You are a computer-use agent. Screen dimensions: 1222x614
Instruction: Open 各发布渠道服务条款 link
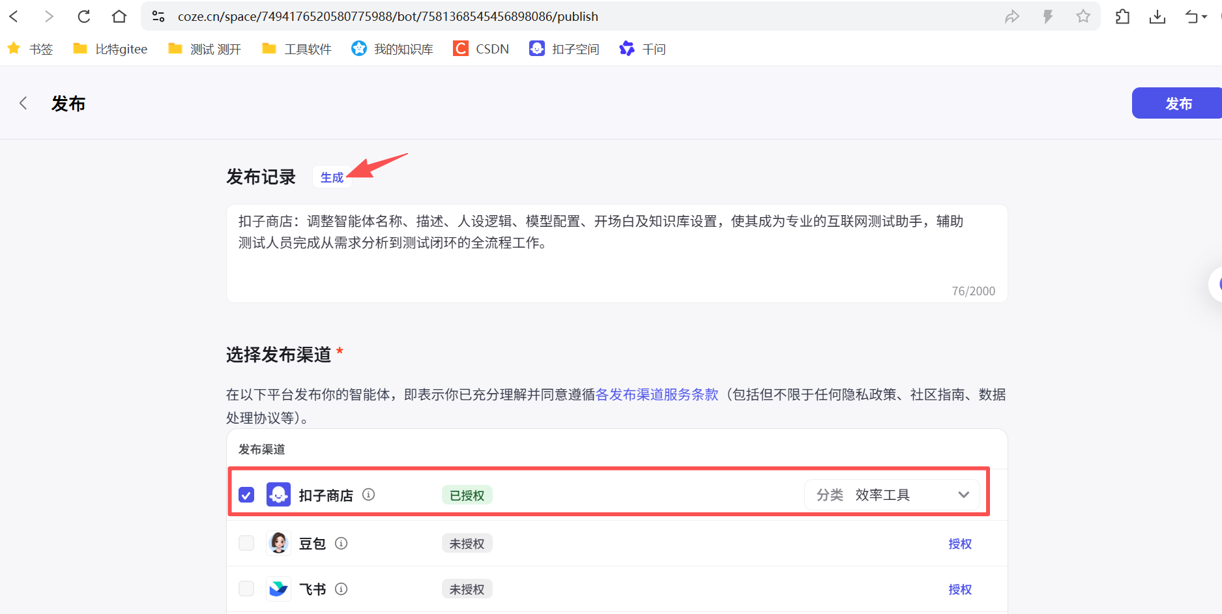tap(657, 394)
